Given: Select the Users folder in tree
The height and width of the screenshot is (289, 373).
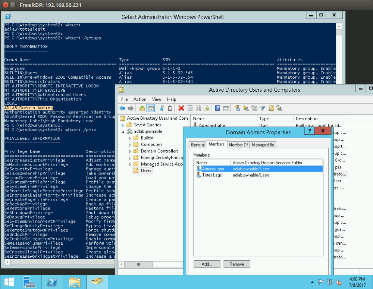Looking at the screenshot, I should point(146,171).
